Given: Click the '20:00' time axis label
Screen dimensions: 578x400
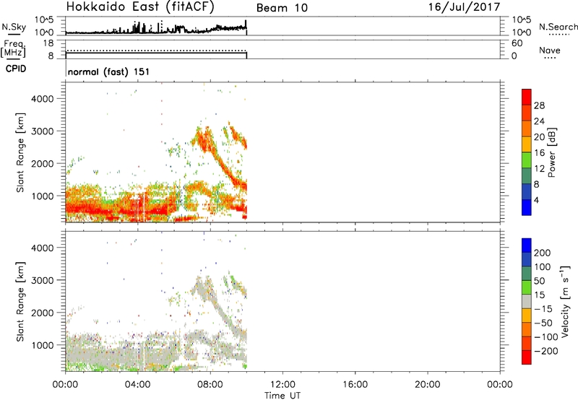Looking at the screenshot, I should 428,385.
